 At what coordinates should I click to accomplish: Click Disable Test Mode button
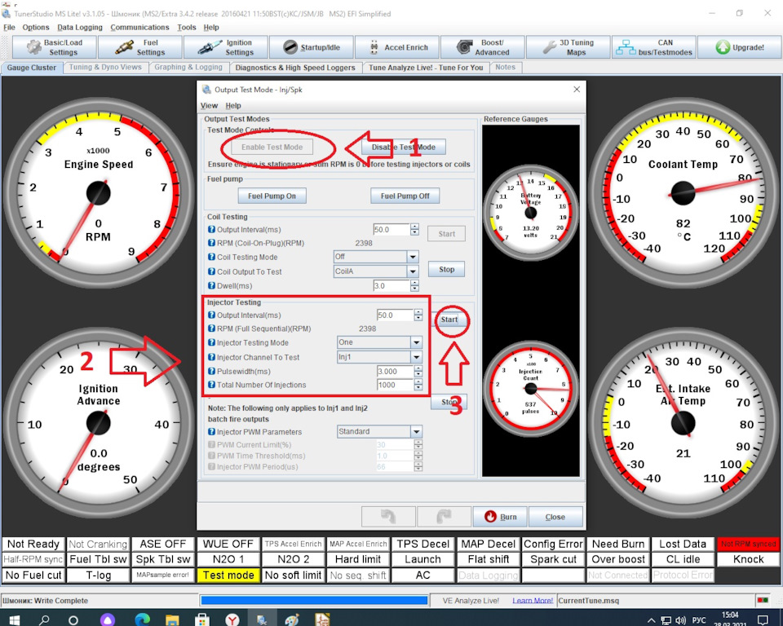(x=404, y=148)
